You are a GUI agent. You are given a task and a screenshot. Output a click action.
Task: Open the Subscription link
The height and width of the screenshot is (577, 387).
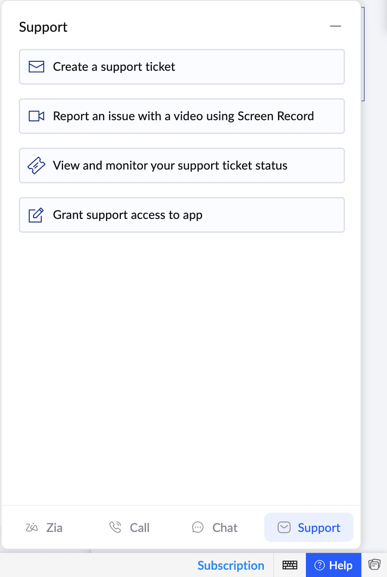pyautogui.click(x=231, y=565)
